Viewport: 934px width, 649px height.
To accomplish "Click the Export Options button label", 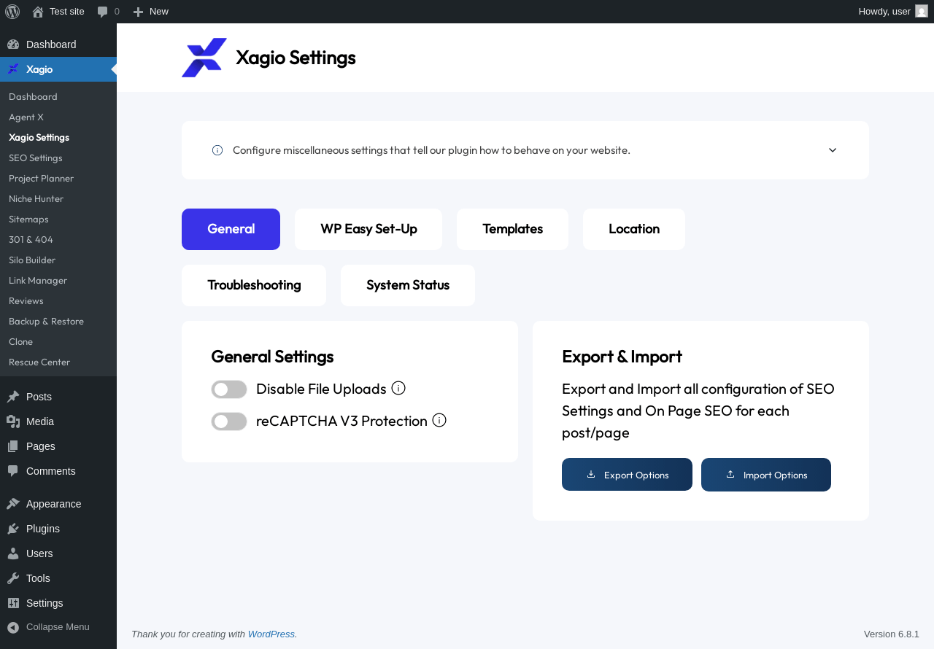I will 636,475.
